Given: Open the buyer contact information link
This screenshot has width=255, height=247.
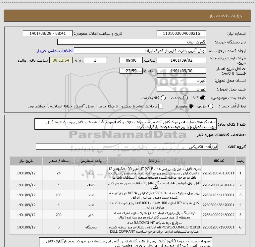Looking at the screenshot, I should pyautogui.click(x=55, y=51).
